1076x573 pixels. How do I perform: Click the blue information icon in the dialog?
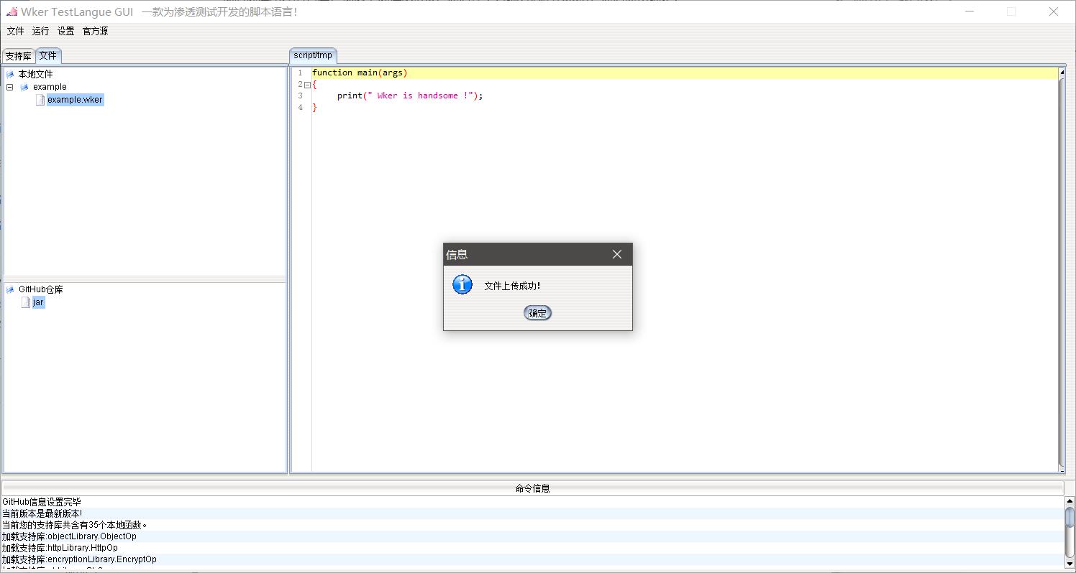pyautogui.click(x=462, y=284)
